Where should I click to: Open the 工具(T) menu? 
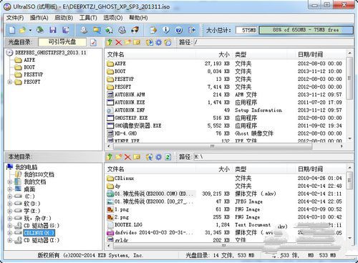[x=88, y=18]
